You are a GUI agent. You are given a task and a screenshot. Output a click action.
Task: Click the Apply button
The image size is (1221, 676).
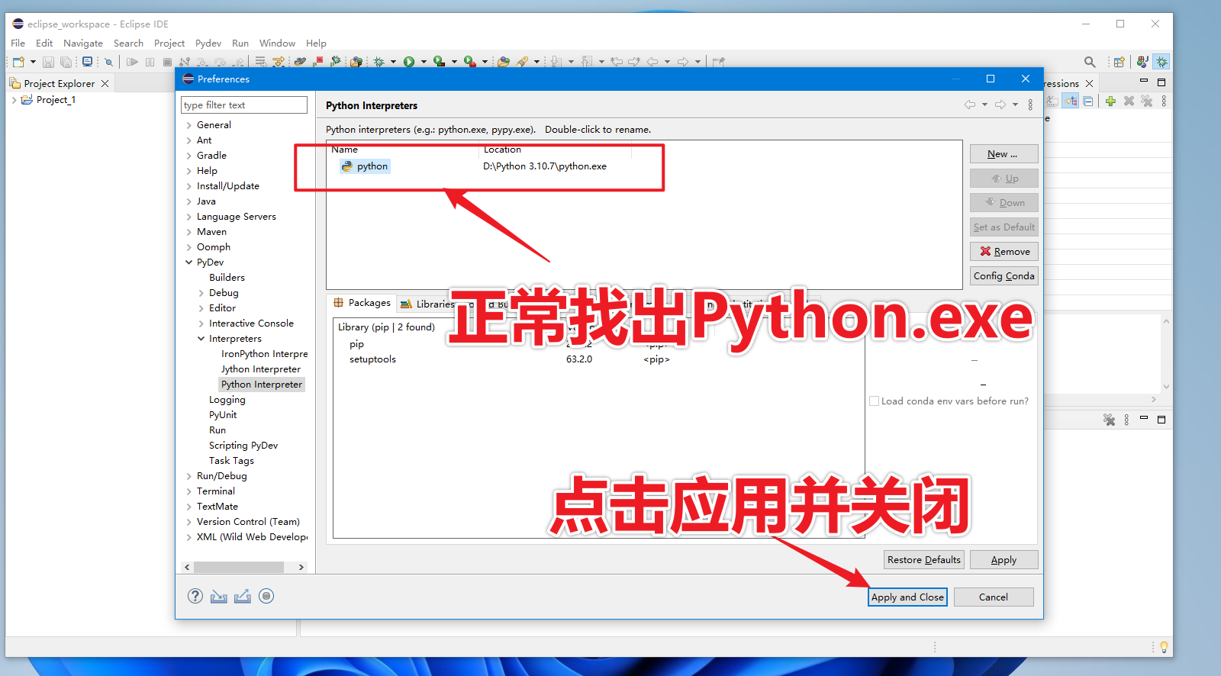1004,560
